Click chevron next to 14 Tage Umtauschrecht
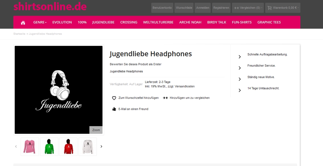Viewport: 323px width, 166px height. pyautogui.click(x=240, y=91)
